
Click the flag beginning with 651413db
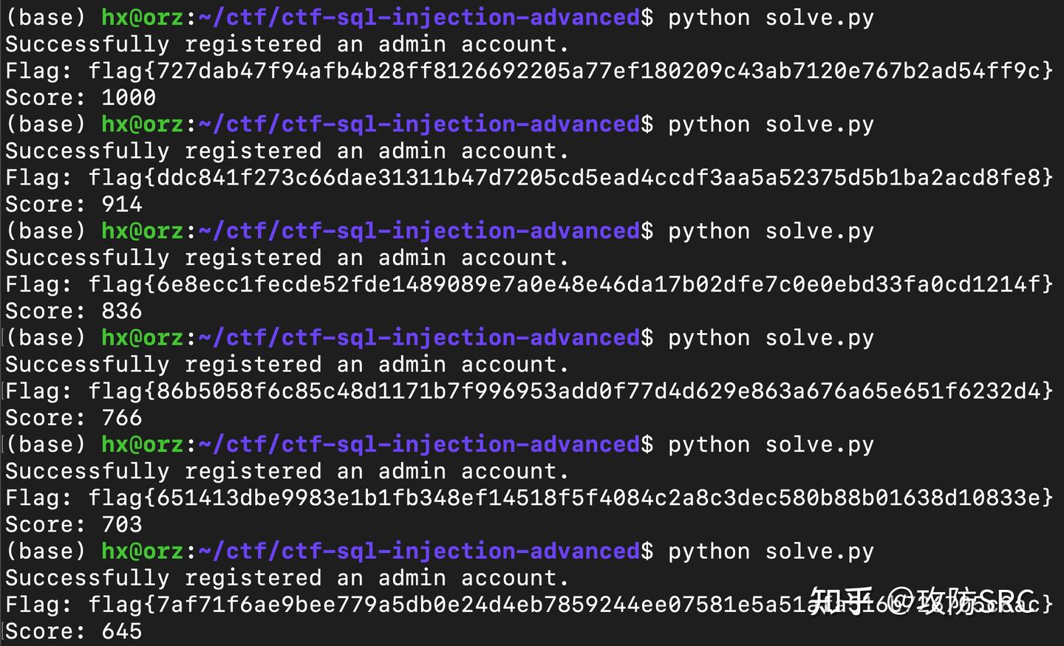click(570, 498)
